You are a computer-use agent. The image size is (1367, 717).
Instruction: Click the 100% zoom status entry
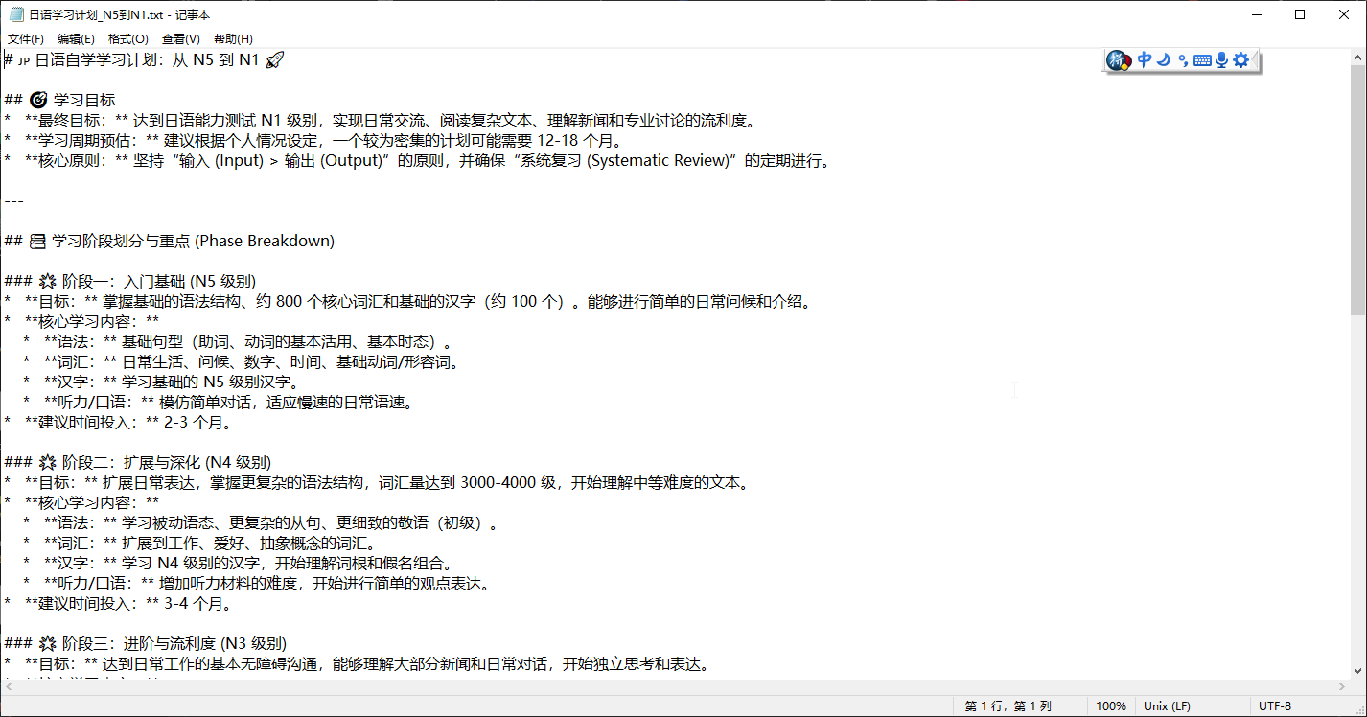(x=1111, y=706)
